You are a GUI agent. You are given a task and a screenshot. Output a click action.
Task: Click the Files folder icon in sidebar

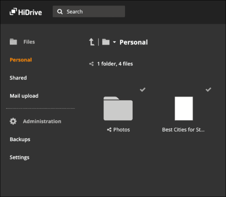(x=13, y=42)
